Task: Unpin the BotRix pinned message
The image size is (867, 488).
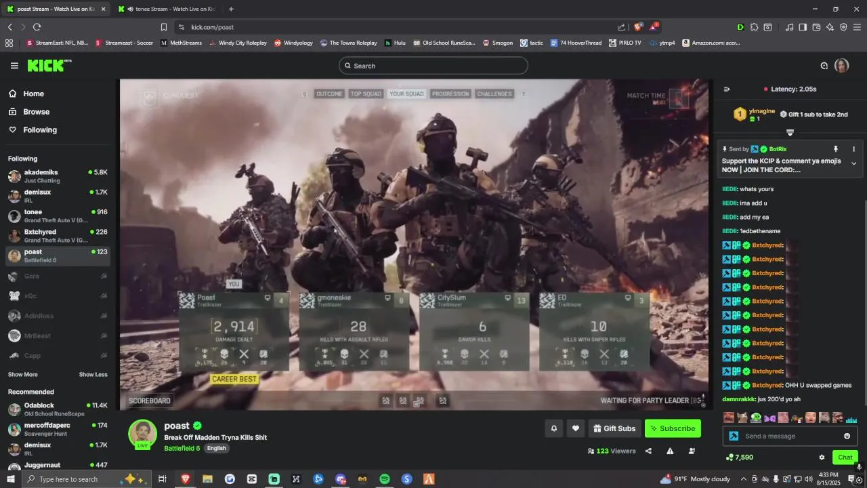Action: (x=836, y=149)
